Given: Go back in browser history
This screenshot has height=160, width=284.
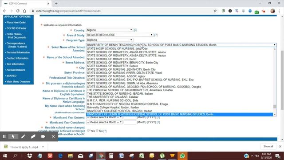Looking at the screenshot, I should pos(5,11).
